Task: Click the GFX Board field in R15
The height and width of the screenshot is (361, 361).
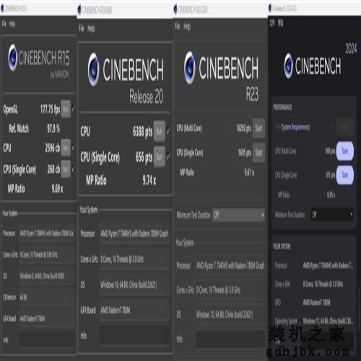Action: pyautogui.click(x=47, y=318)
